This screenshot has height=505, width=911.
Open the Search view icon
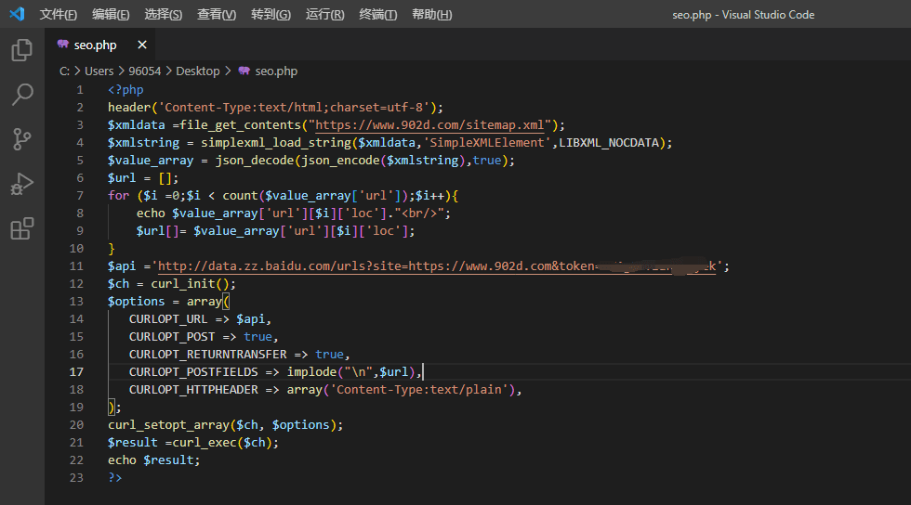pyautogui.click(x=21, y=94)
